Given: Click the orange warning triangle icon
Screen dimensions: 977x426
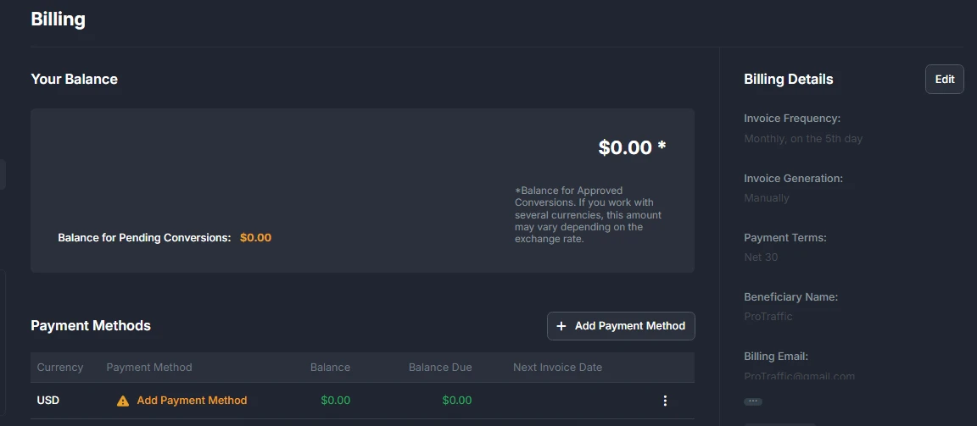Looking at the screenshot, I should point(123,401).
